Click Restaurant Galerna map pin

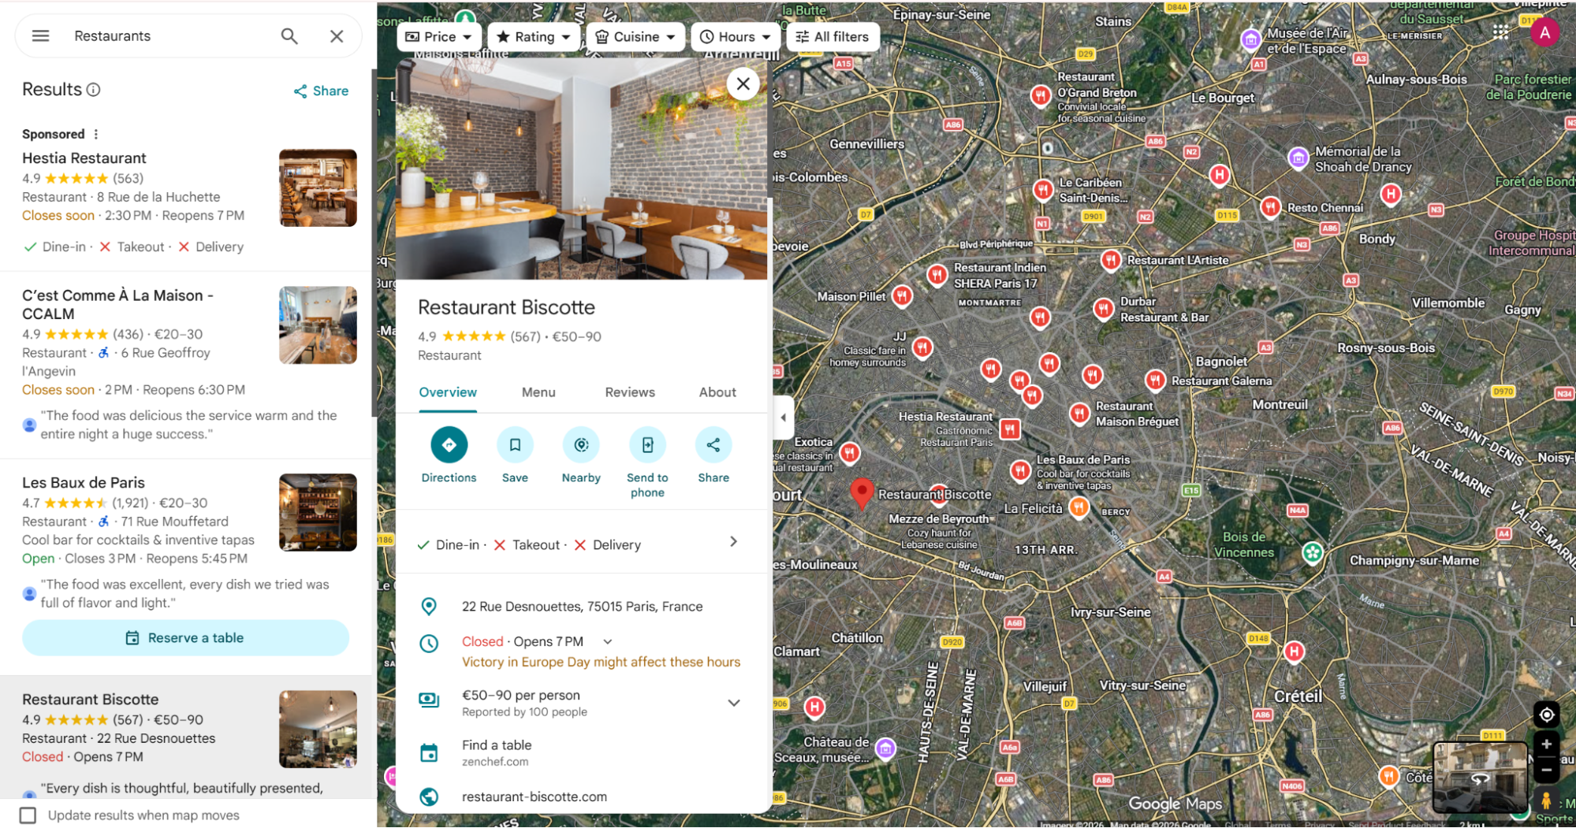point(1155,381)
